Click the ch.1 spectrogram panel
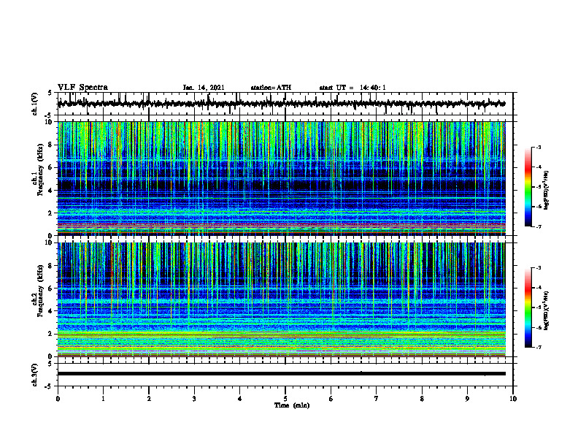 281,178
